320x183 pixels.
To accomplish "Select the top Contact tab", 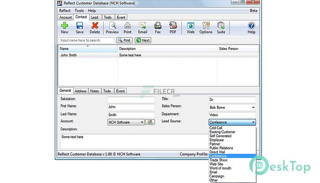I will 81,17.
